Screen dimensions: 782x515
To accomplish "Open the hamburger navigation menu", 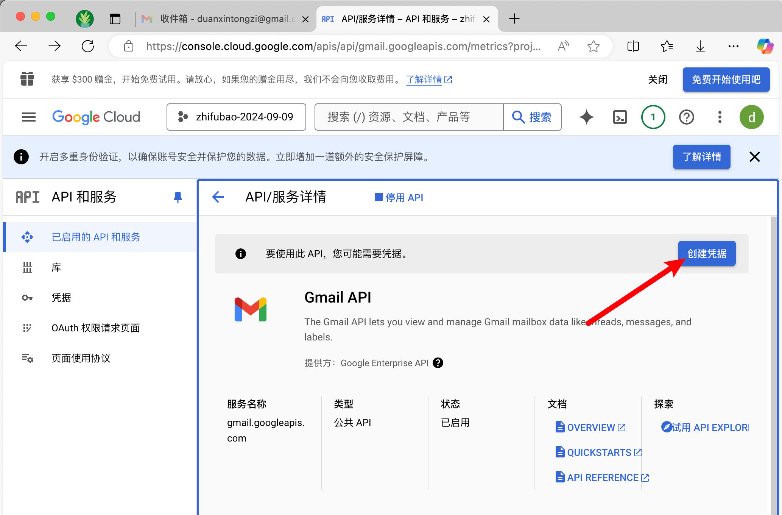I will (x=29, y=117).
